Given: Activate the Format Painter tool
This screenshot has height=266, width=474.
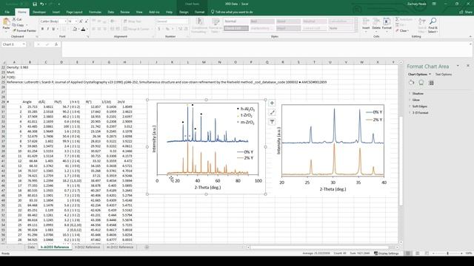Looking at the screenshot, I should click(x=24, y=30).
